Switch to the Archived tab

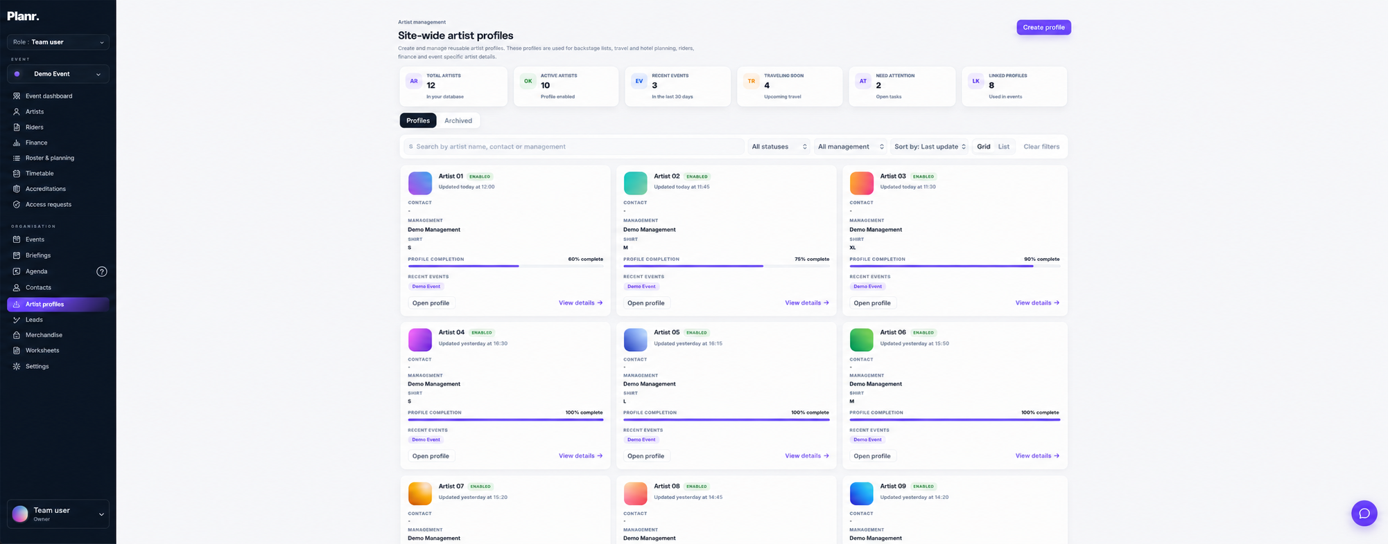(458, 120)
